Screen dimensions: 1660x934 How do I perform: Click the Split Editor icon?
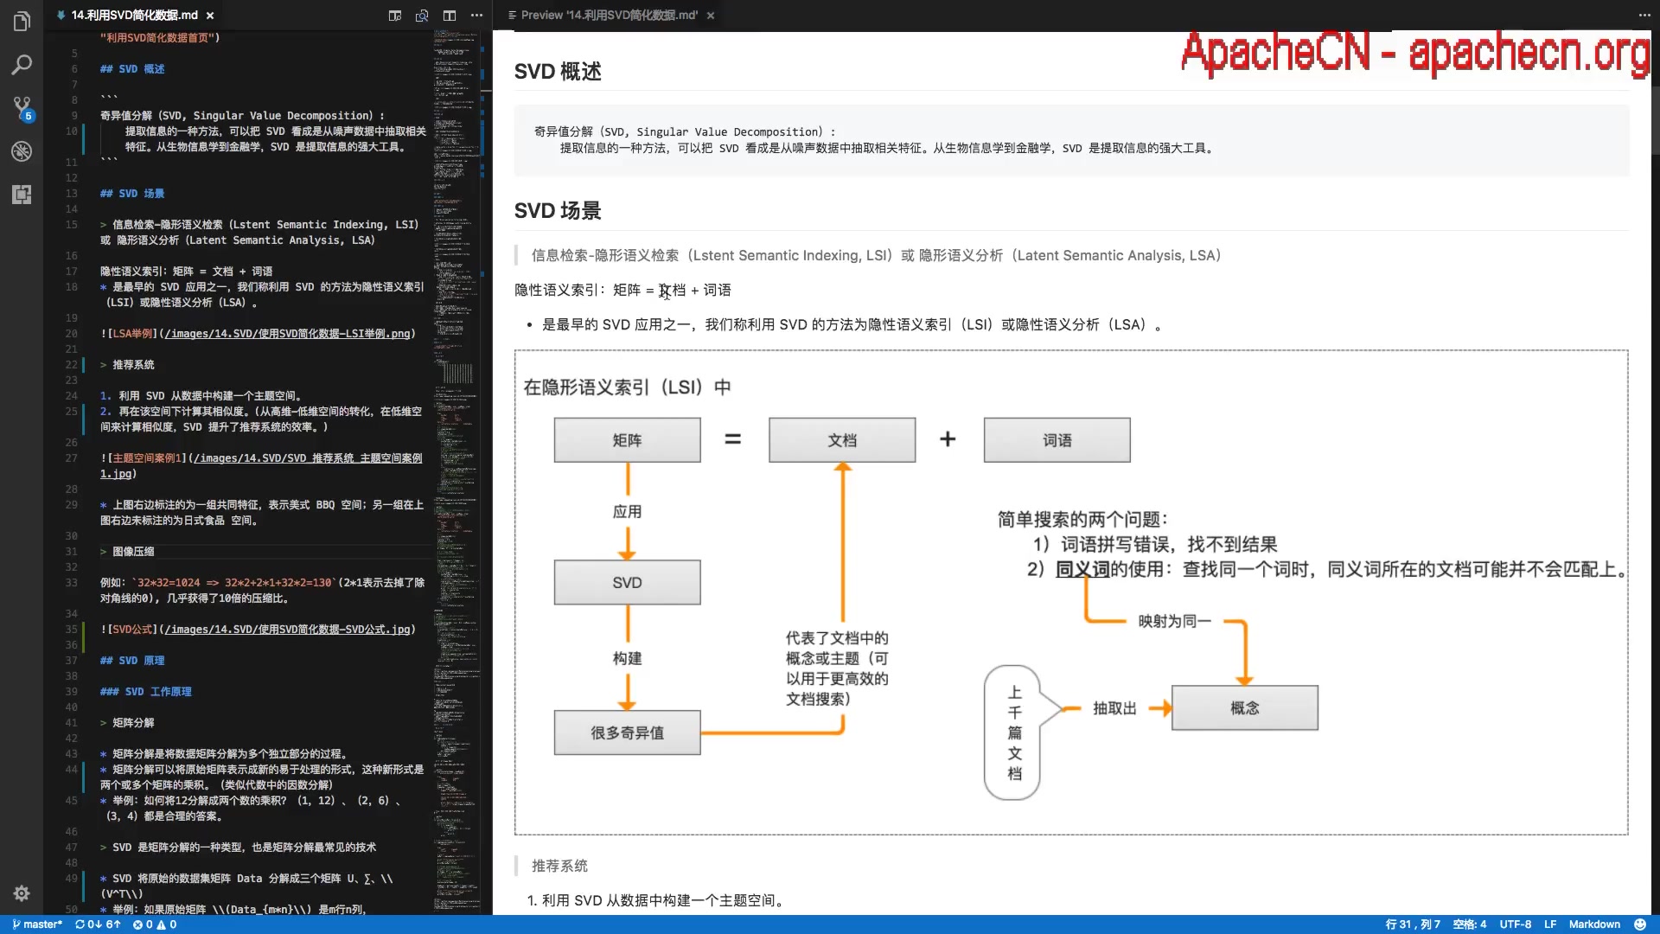[x=450, y=16]
